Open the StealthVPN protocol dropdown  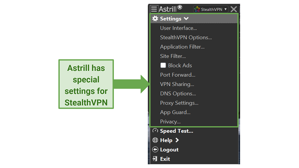point(211,9)
